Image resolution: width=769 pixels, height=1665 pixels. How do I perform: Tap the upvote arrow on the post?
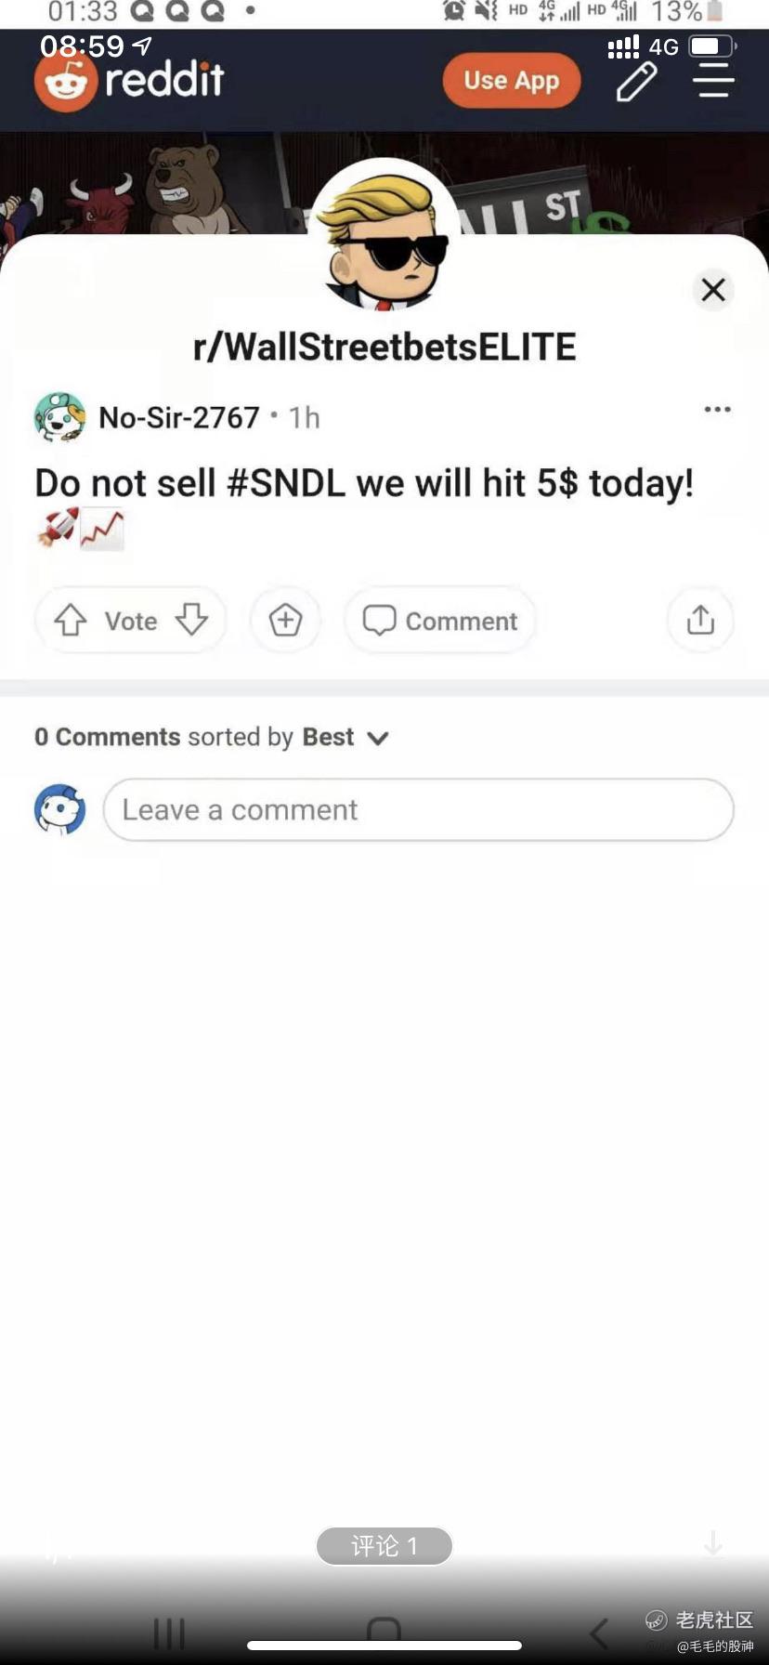(71, 621)
